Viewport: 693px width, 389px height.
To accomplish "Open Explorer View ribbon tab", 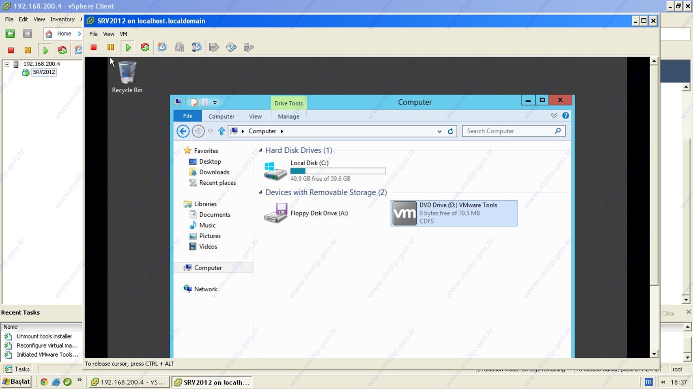I will (255, 116).
